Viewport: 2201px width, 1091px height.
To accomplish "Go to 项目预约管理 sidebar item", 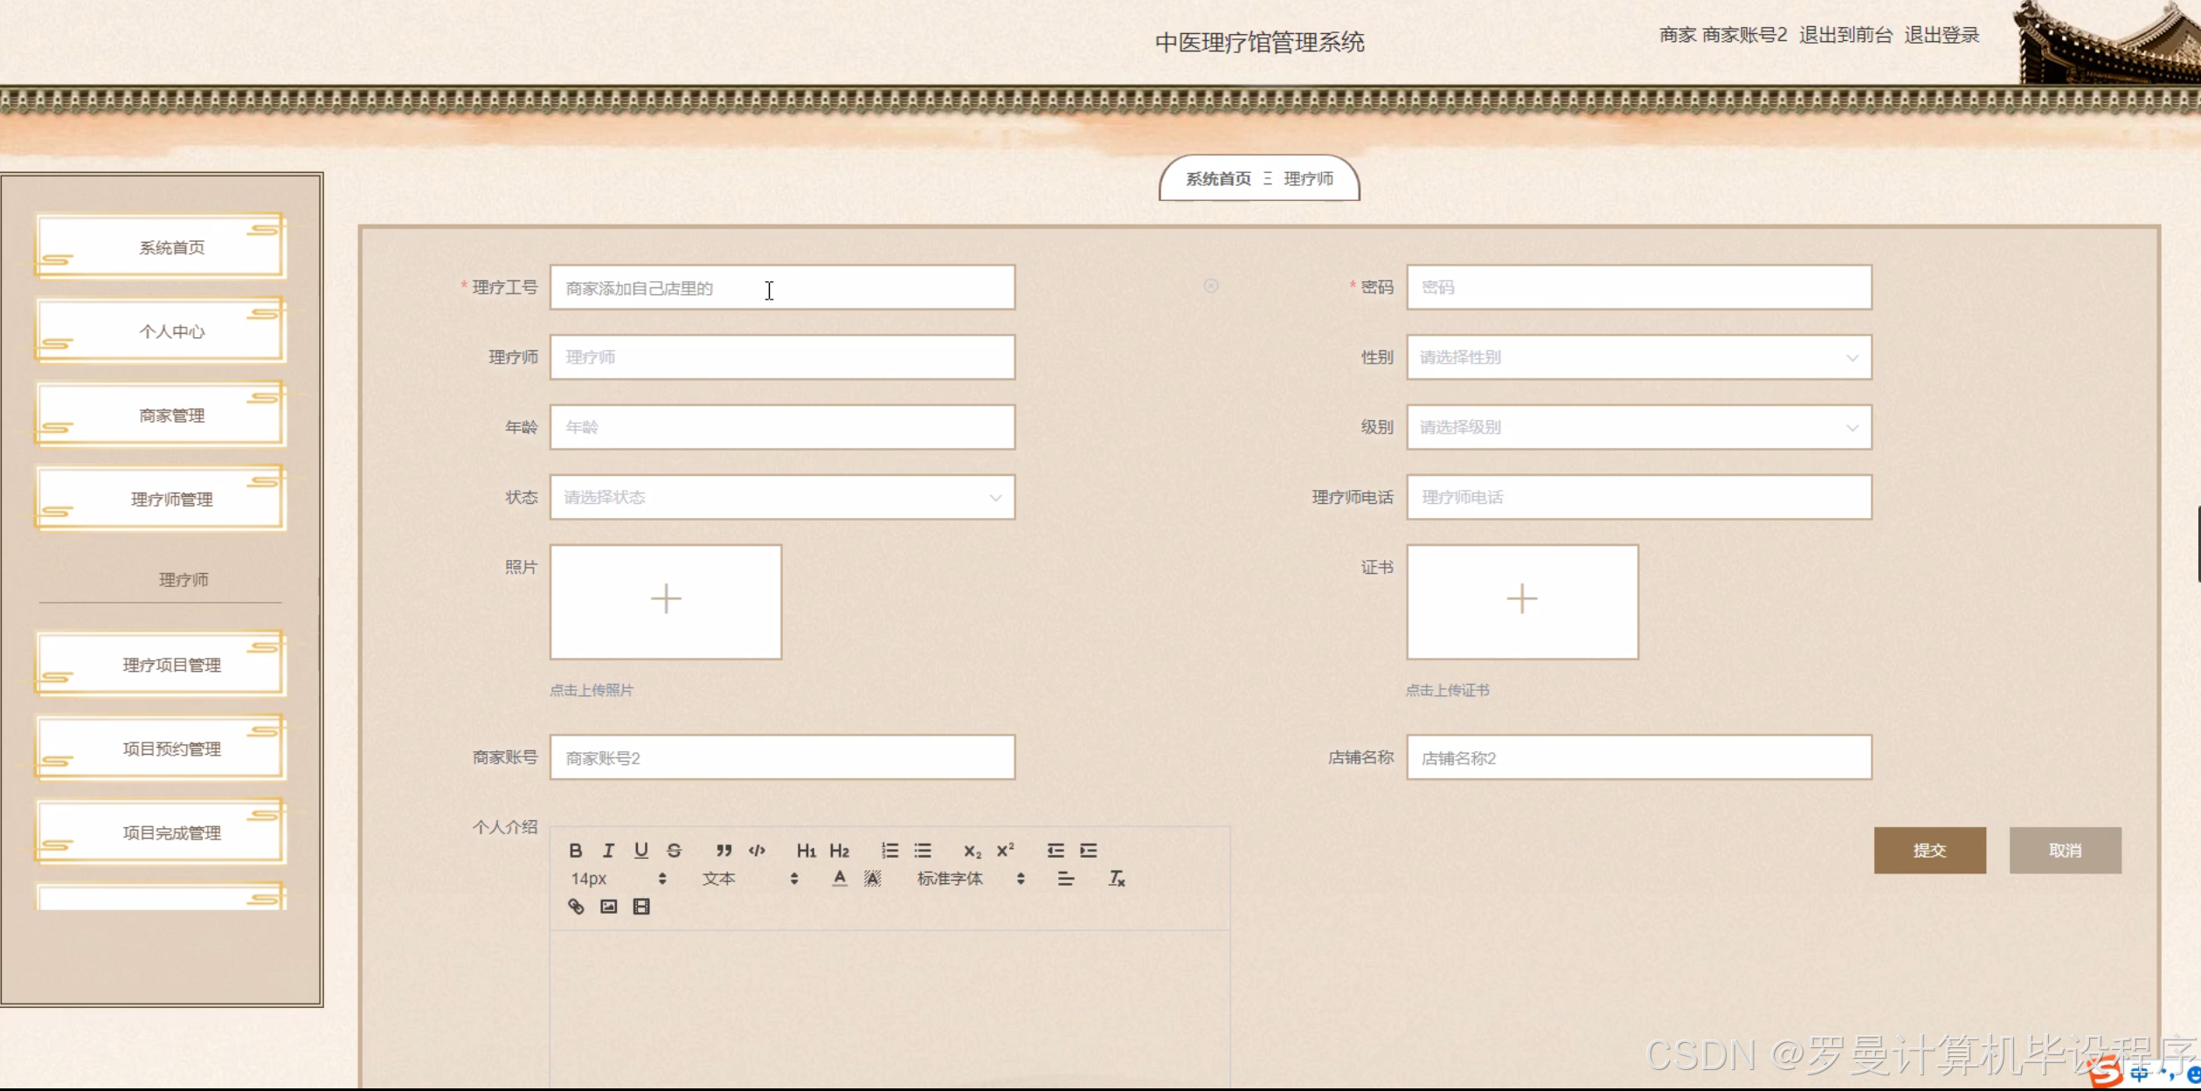I will [171, 749].
